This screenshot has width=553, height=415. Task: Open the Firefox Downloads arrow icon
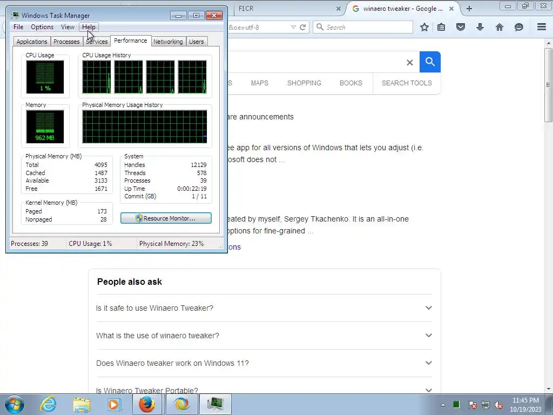click(x=480, y=27)
